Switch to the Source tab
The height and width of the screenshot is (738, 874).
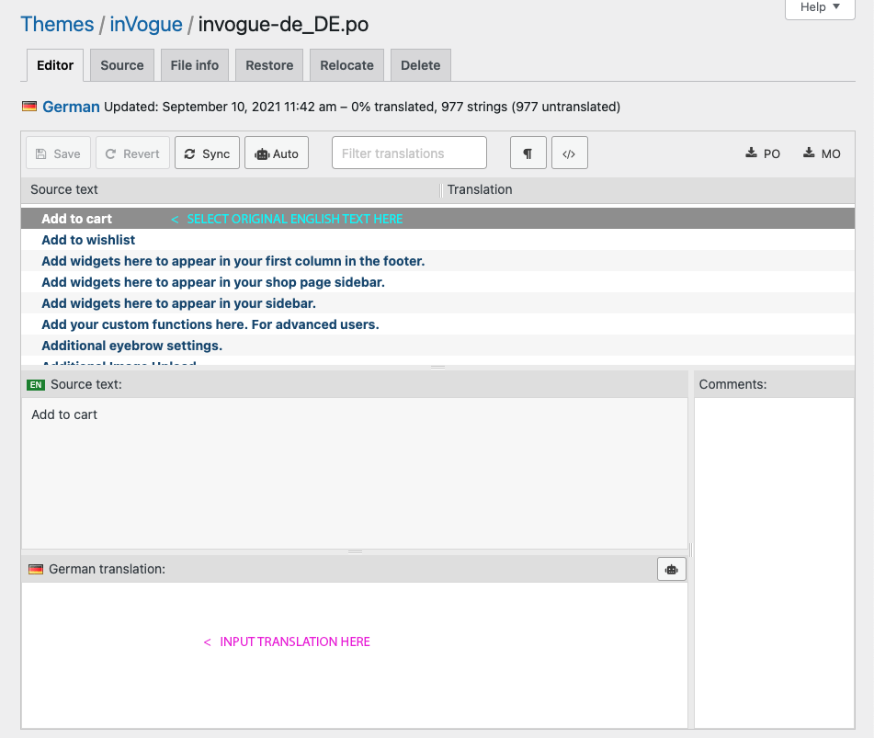click(x=122, y=65)
